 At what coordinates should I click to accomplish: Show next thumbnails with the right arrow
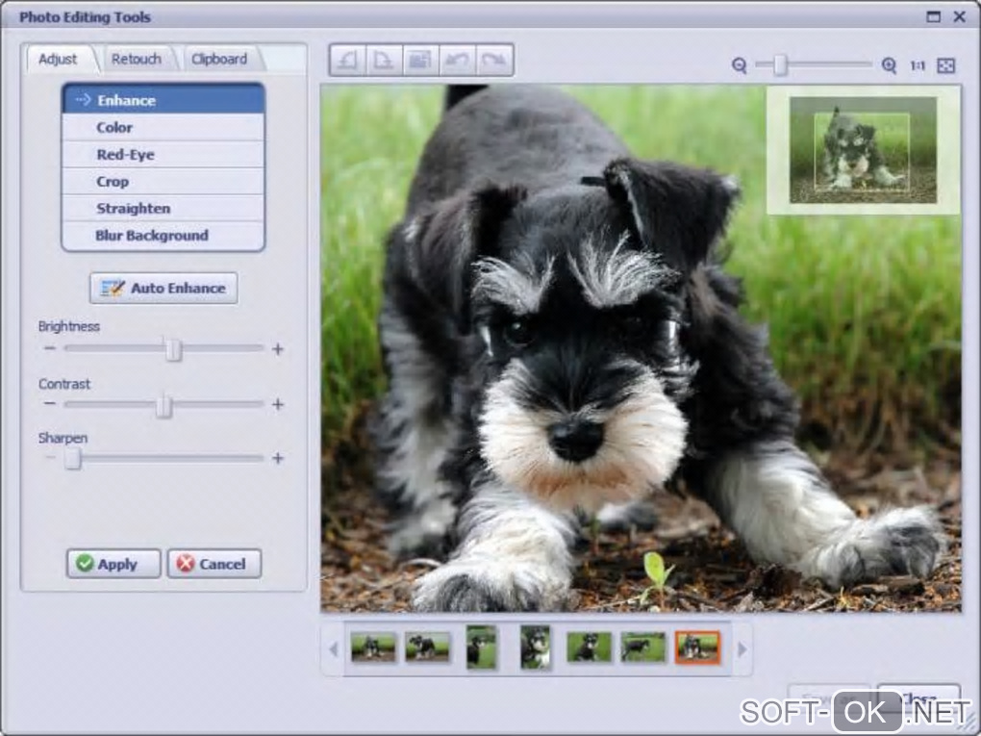[742, 649]
